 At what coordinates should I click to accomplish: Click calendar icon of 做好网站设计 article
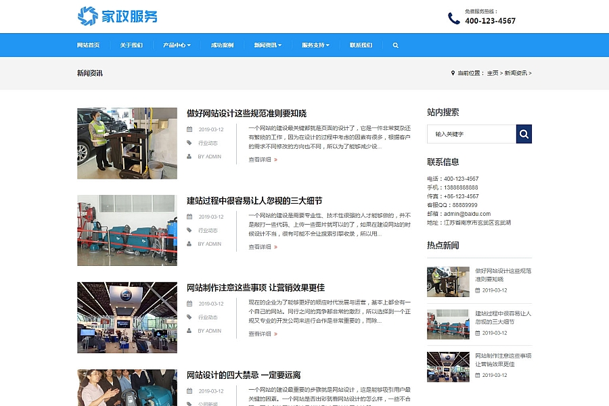[189, 129]
